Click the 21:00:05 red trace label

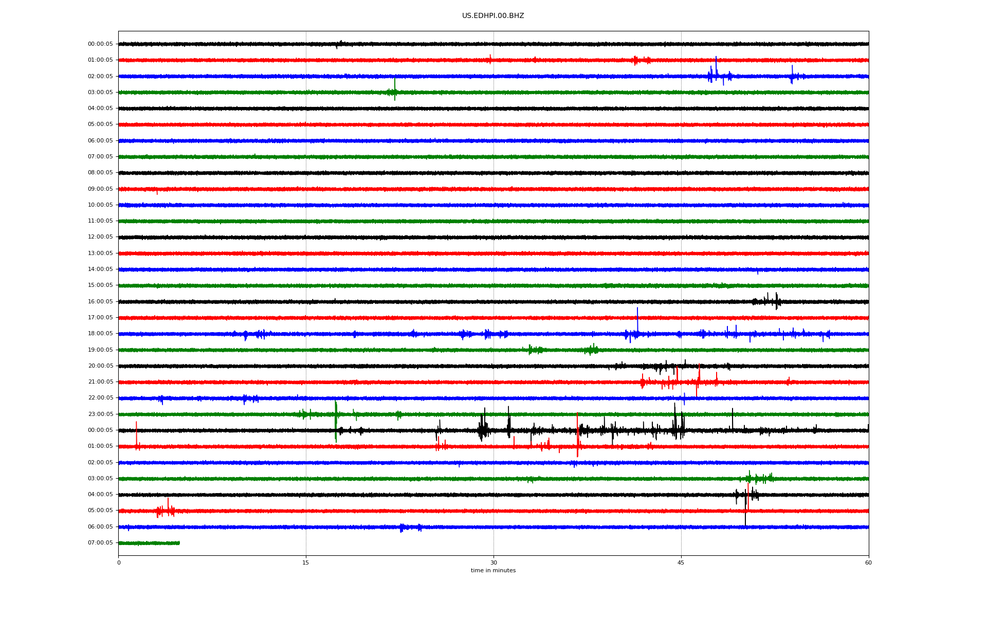pos(100,382)
